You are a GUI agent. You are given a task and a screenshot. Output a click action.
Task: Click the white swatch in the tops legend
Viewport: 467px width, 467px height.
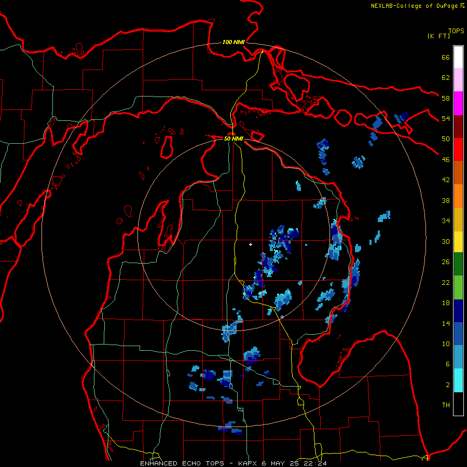458,57
